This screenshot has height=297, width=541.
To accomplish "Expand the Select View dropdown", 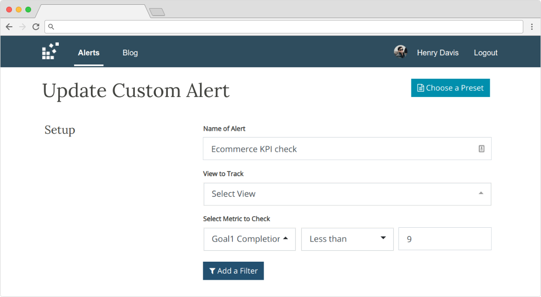I will 347,194.
